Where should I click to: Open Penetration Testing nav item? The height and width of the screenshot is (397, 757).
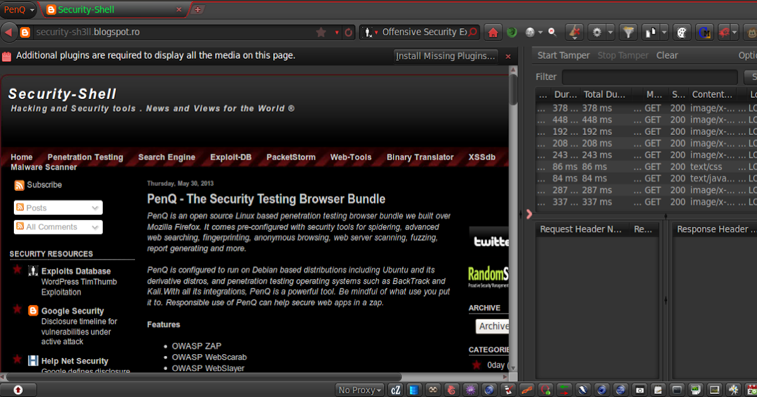click(x=85, y=158)
